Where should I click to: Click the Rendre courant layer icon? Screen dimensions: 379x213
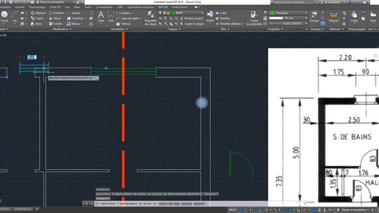[x=191, y=18]
